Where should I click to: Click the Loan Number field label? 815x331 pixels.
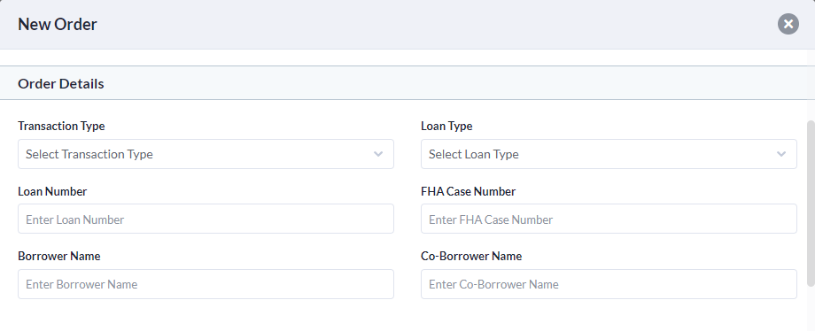pyautogui.click(x=52, y=191)
